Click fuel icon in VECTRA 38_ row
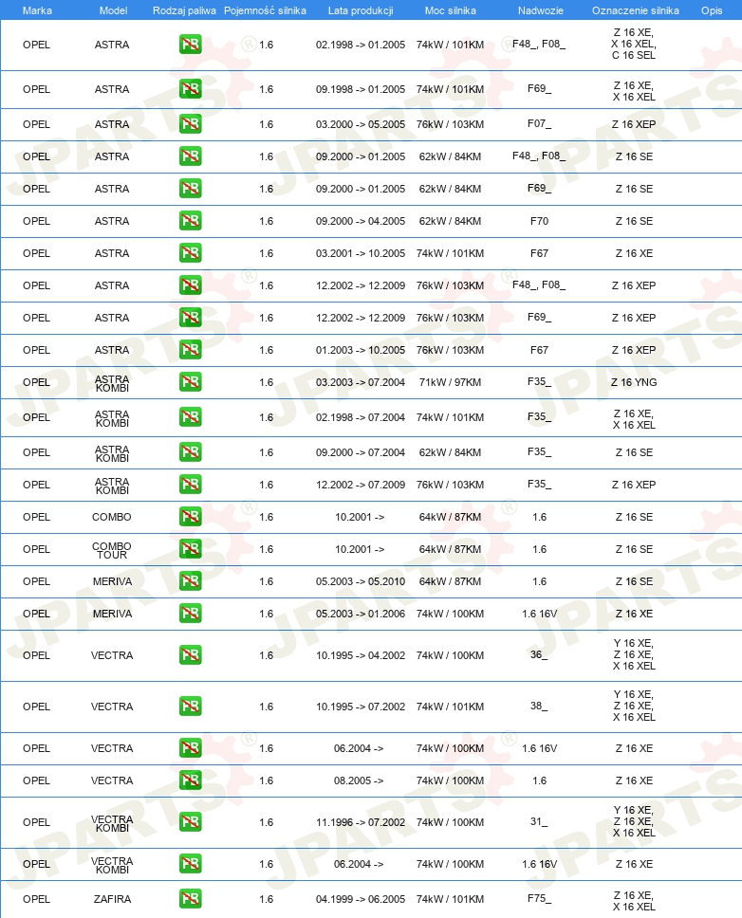The height and width of the screenshot is (918, 742). 191,707
